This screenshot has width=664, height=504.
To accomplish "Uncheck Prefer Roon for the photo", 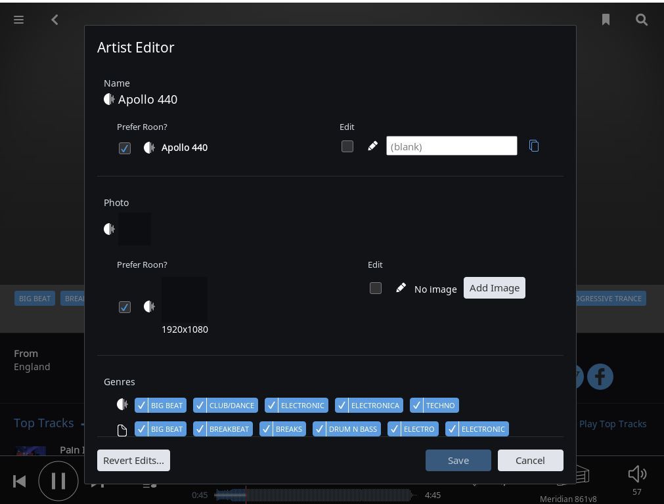I will 125,307.
